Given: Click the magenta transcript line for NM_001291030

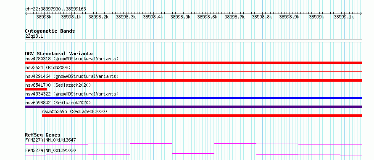Looking at the screenshot, I should pyautogui.click(x=193, y=155).
